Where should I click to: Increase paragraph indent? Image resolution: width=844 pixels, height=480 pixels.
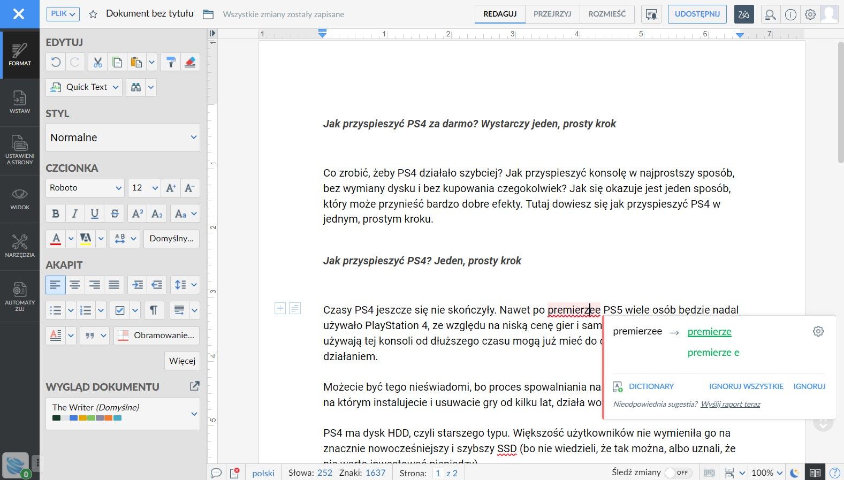tap(137, 285)
